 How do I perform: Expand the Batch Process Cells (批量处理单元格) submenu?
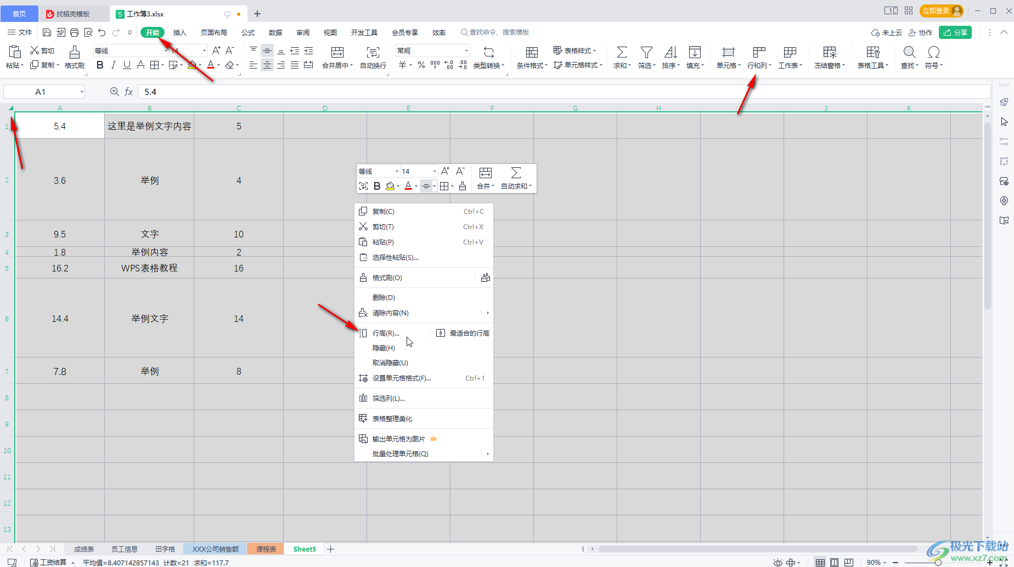click(488, 454)
